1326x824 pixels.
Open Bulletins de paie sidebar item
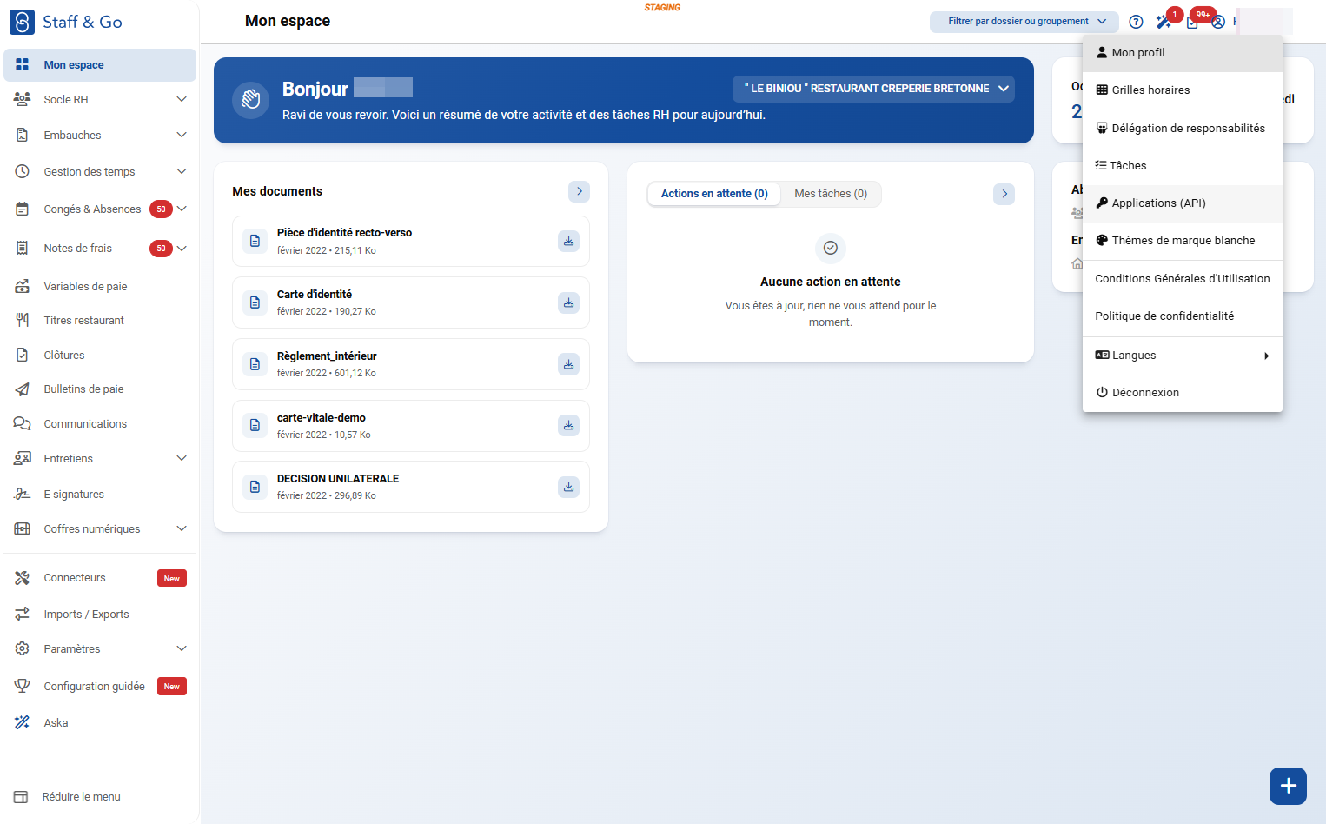100,389
